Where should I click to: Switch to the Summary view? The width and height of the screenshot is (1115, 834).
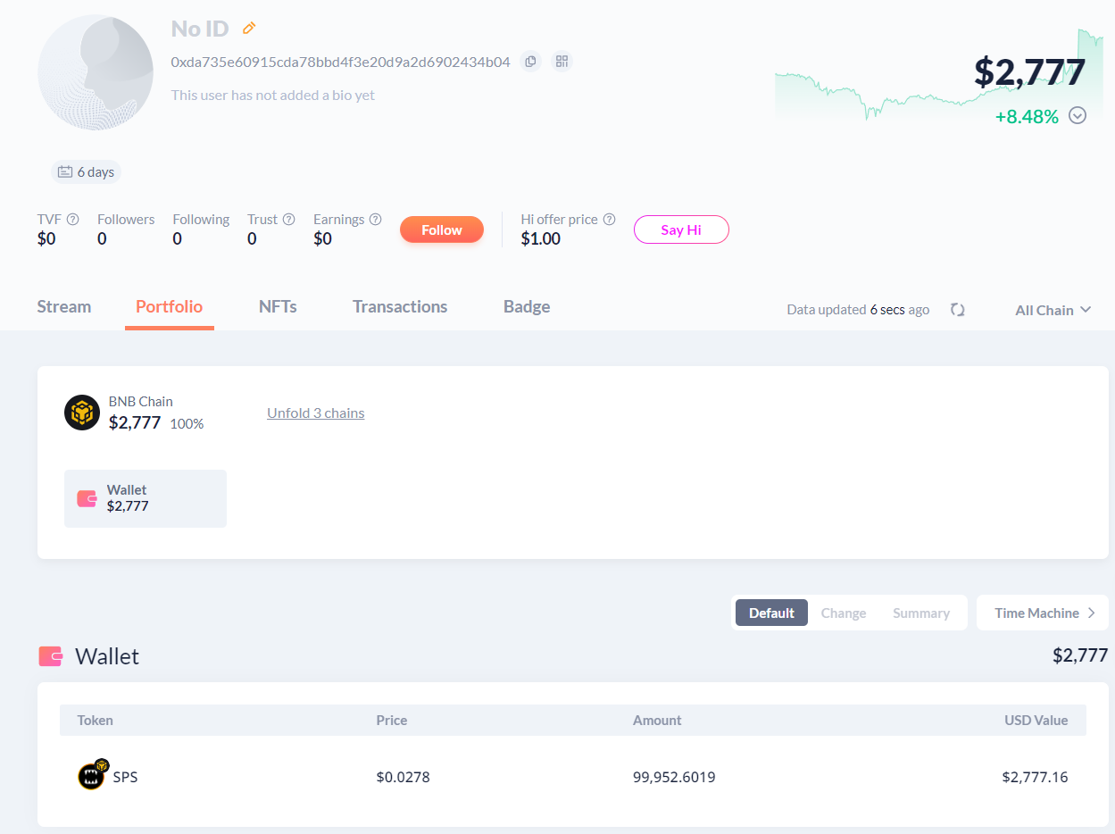(x=921, y=613)
